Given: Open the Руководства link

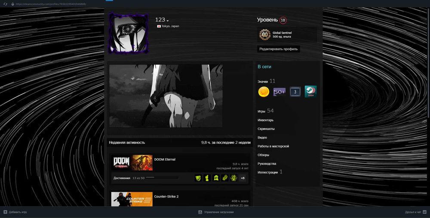Looking at the screenshot, I should click(267, 163).
